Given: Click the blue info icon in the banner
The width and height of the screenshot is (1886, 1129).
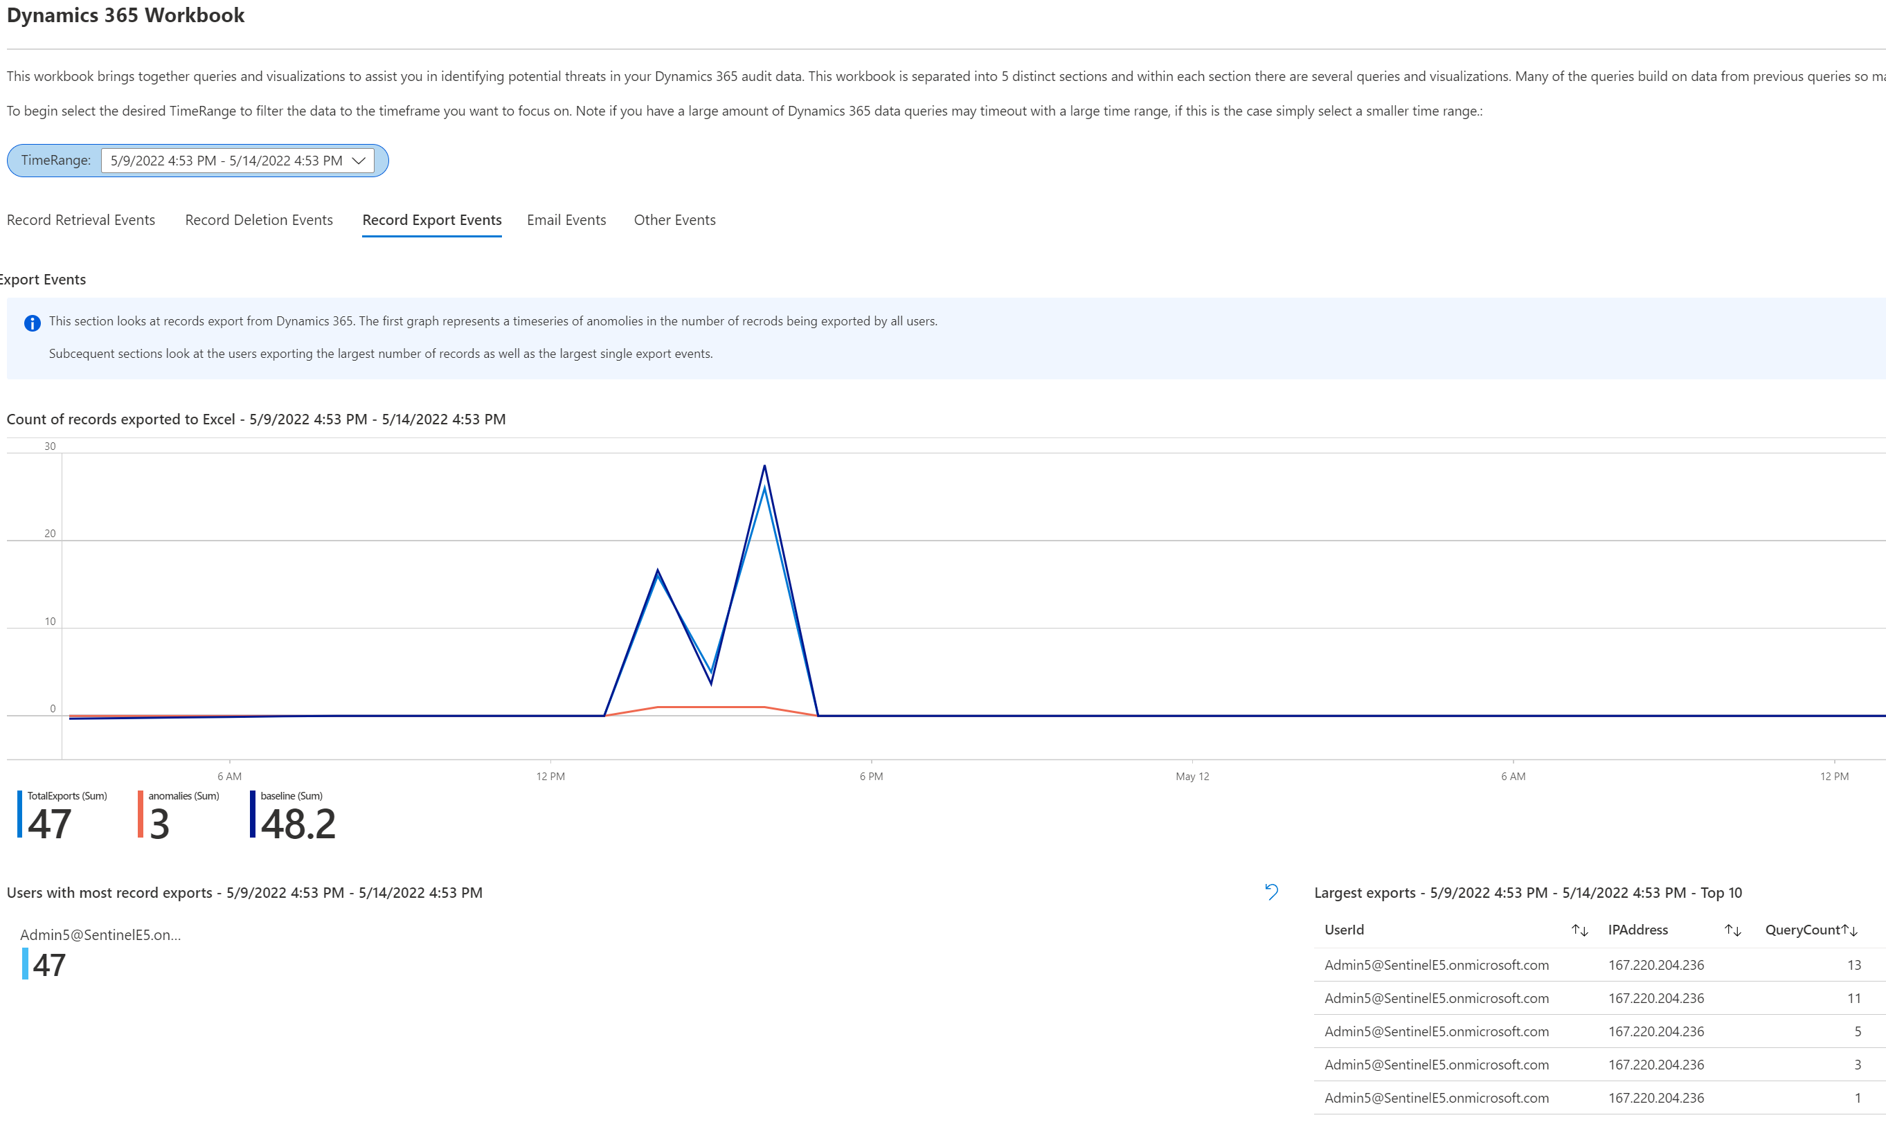Looking at the screenshot, I should pos(32,323).
